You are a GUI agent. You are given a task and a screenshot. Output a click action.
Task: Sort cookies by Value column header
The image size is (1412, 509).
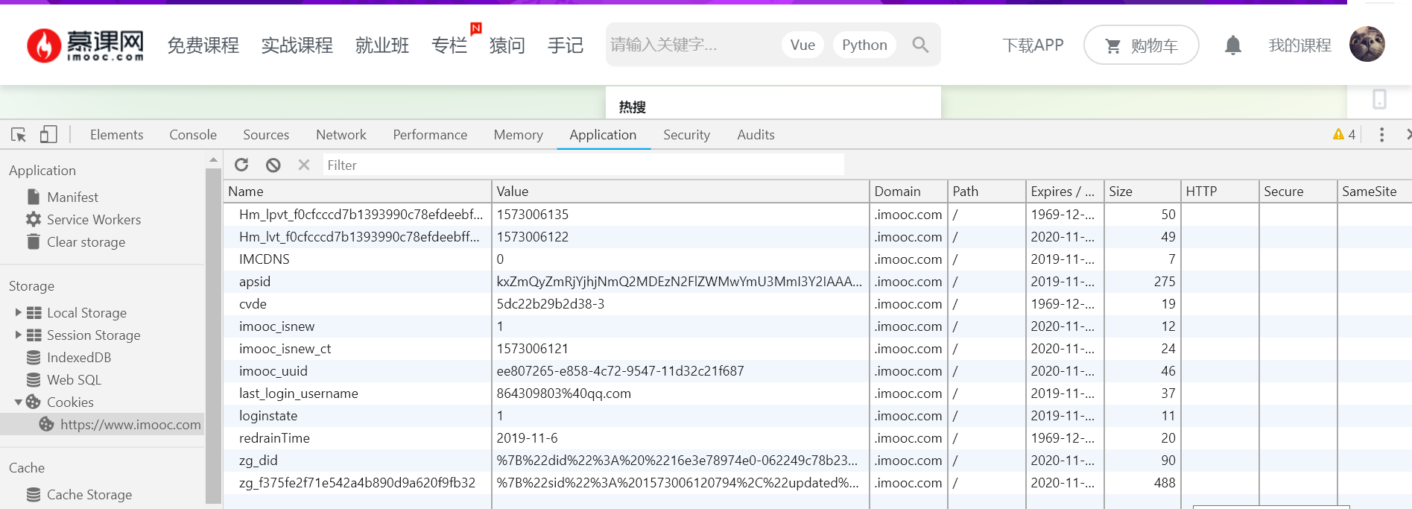coord(680,192)
